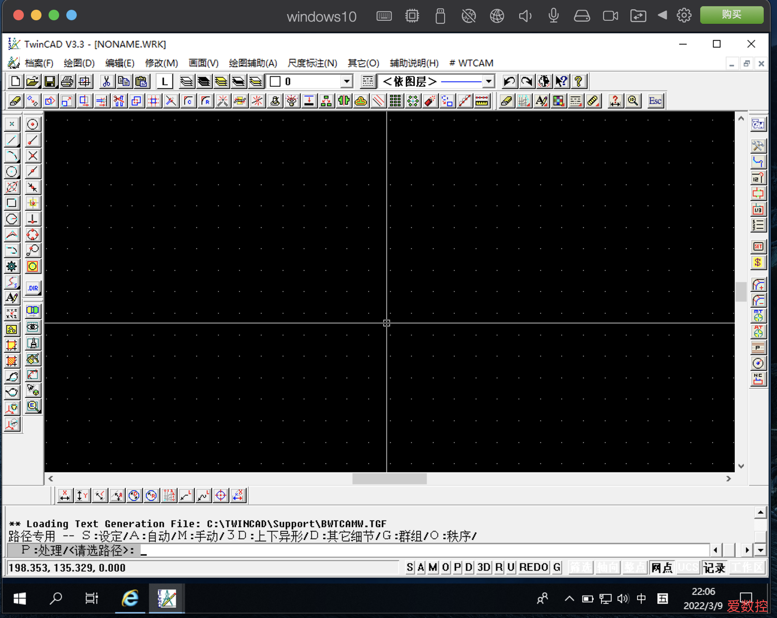Open the 绘图(D) menu
777x618 pixels.
tap(79, 63)
